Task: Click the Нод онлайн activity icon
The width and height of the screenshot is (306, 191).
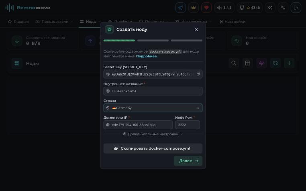Action: (x=237, y=41)
